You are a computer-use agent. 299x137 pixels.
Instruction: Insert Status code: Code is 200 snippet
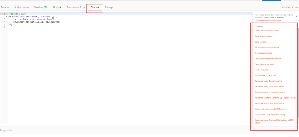click(265, 75)
